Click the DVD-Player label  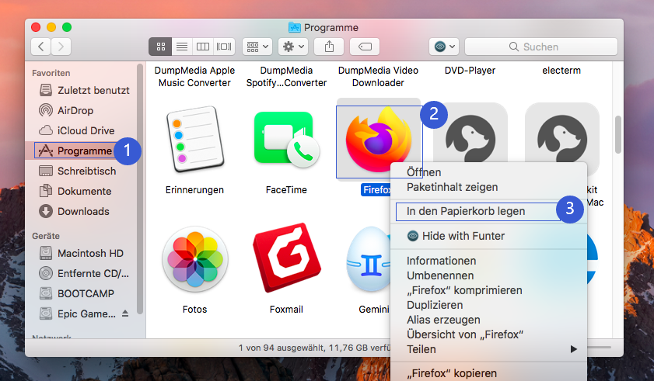[x=470, y=71]
